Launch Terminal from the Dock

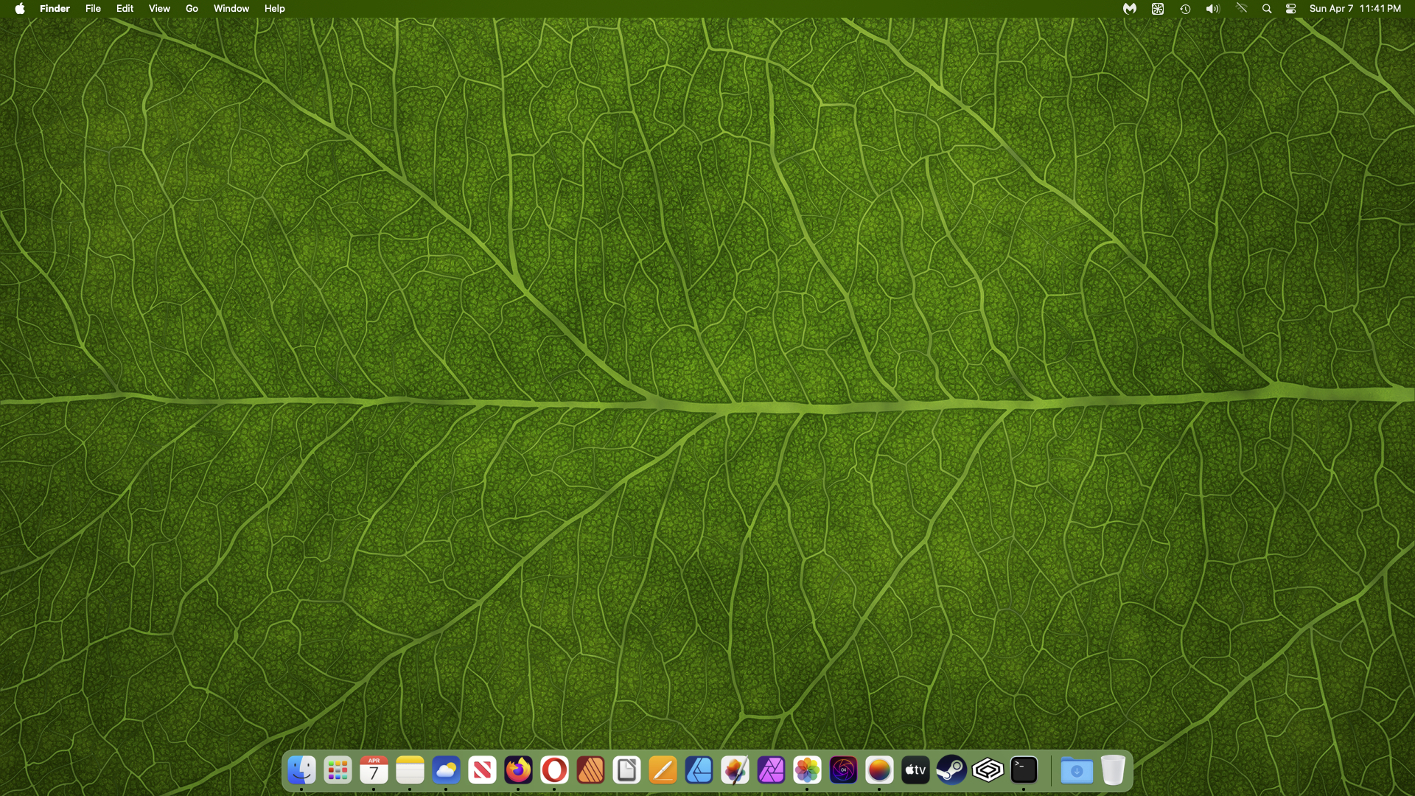(1024, 770)
